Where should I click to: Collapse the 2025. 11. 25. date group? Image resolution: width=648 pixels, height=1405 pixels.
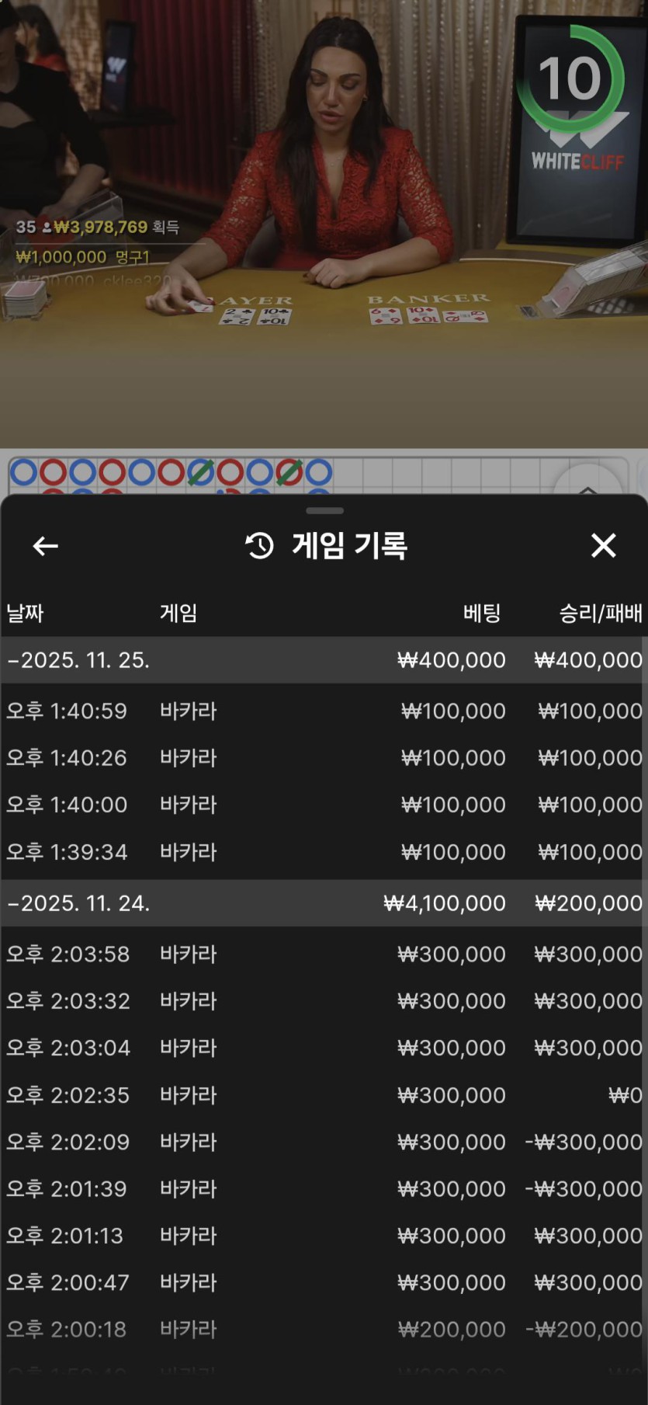pyautogui.click(x=78, y=660)
